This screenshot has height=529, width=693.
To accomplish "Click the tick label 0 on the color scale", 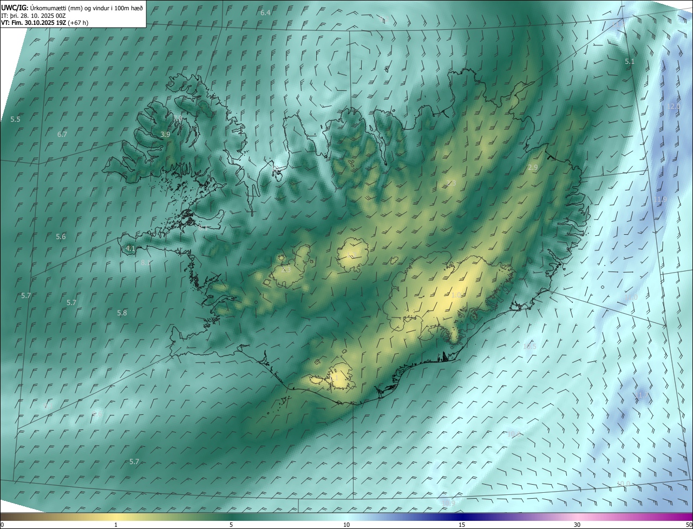I will [2, 525].
